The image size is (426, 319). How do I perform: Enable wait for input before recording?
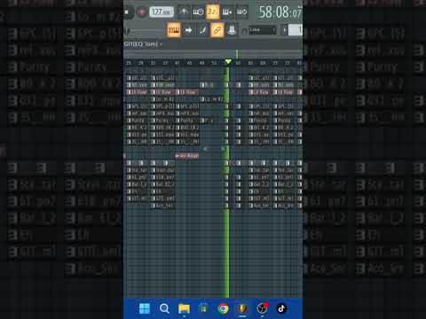click(x=198, y=12)
